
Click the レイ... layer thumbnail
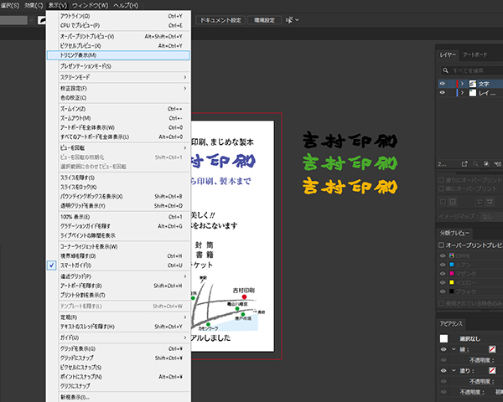473,93
